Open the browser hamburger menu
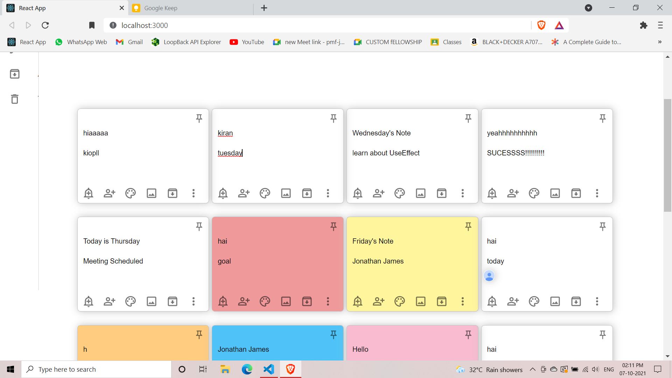Image resolution: width=672 pixels, height=378 pixels. pos(660,25)
